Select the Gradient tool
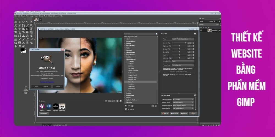The image size is (275, 137). (x=16, y=39)
